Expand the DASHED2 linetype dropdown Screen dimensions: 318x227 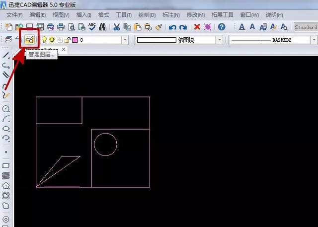[314, 40]
